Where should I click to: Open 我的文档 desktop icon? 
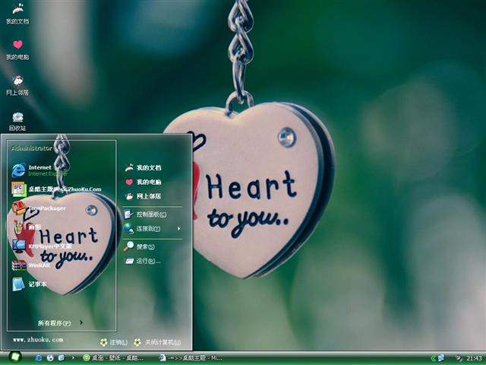pos(17,14)
